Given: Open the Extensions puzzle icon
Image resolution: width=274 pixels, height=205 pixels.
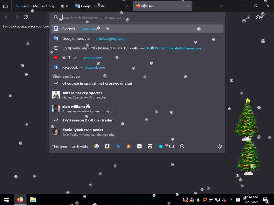Looking at the screenshot, I should coord(258,17).
